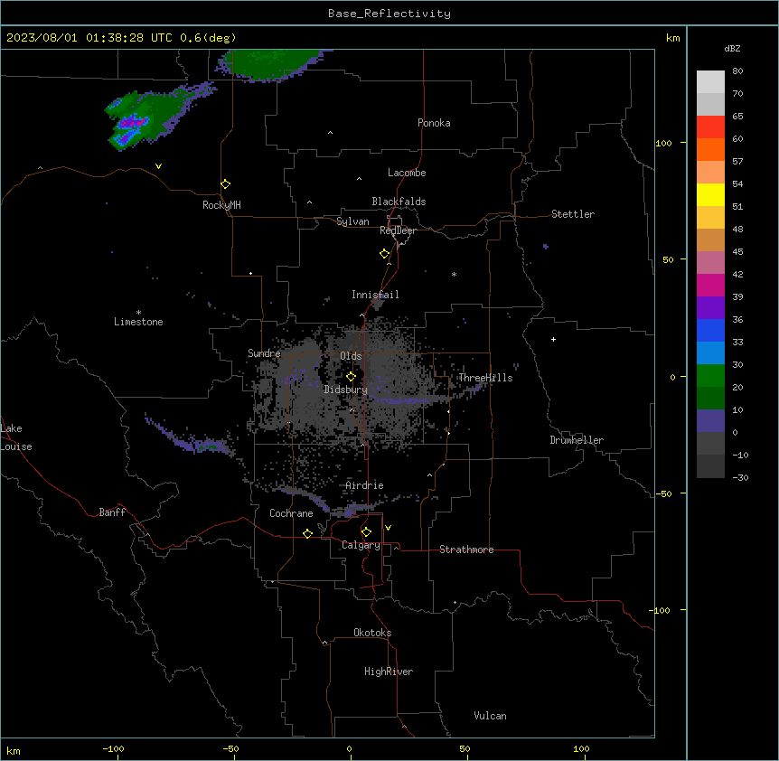Click the yellow V marker east of Calgary
779x761 pixels.
[x=388, y=528]
